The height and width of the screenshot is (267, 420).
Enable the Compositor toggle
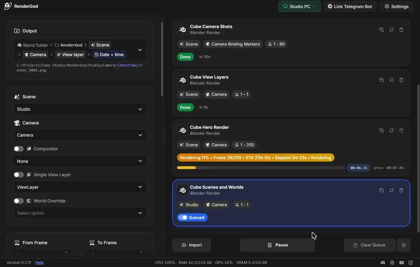coord(19,149)
